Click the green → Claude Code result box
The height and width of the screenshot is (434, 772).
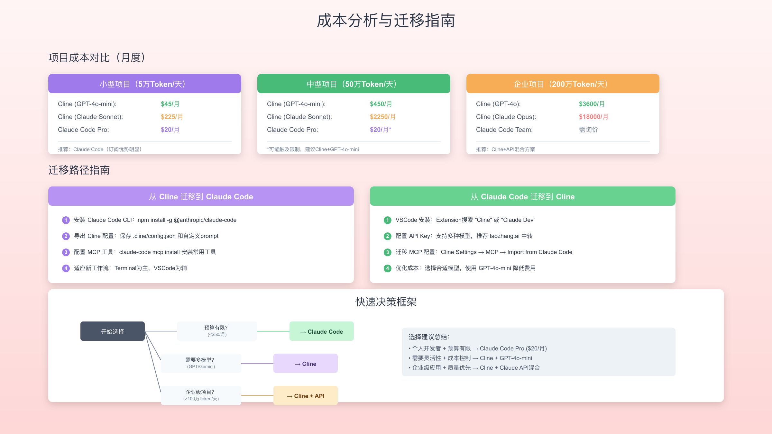(x=322, y=331)
